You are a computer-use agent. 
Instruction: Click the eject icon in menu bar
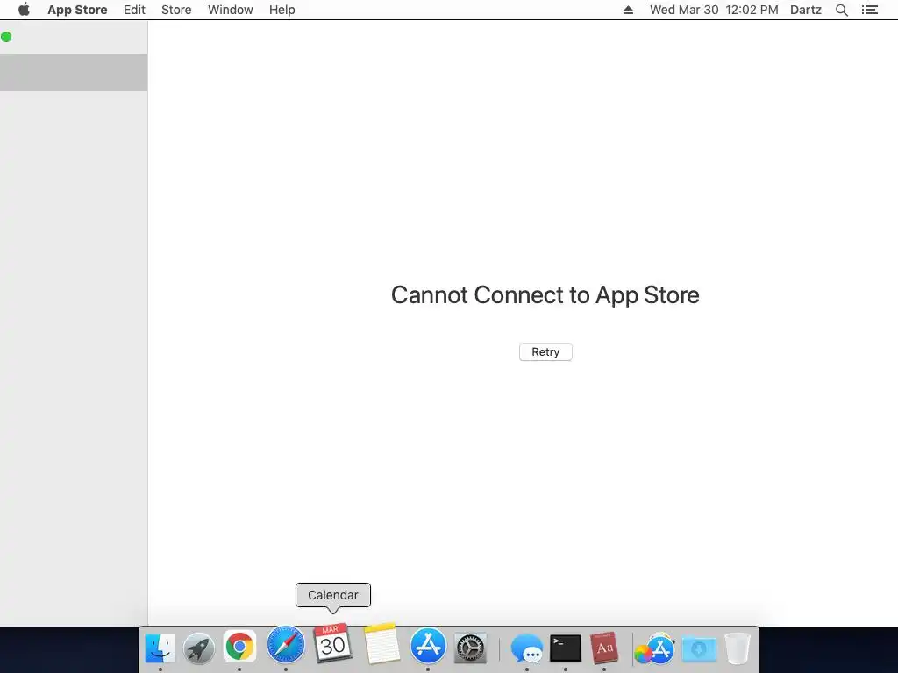pos(628,10)
